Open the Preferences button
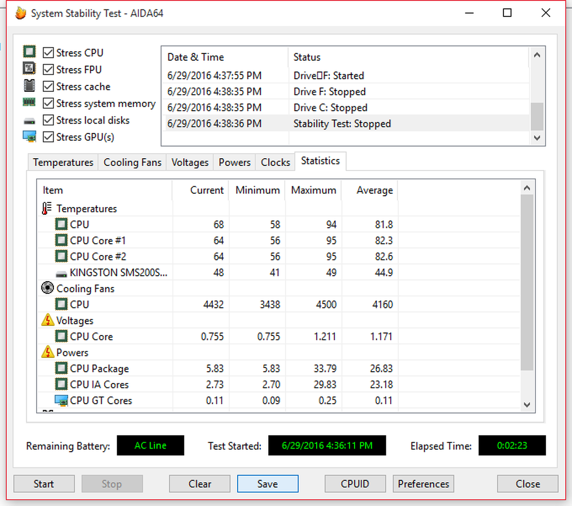This screenshot has height=506, width=572. [423, 484]
